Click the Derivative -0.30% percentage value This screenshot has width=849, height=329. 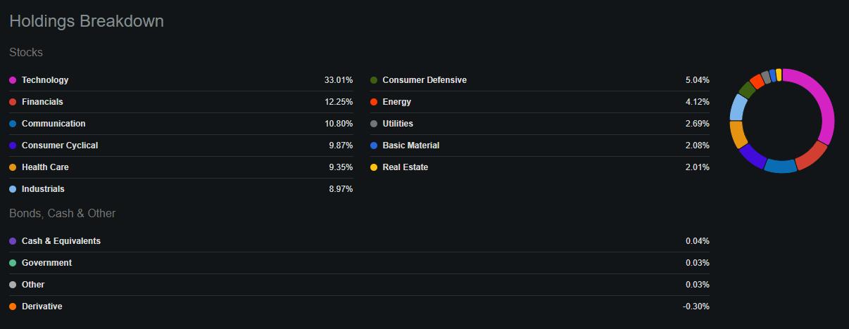[x=696, y=307]
